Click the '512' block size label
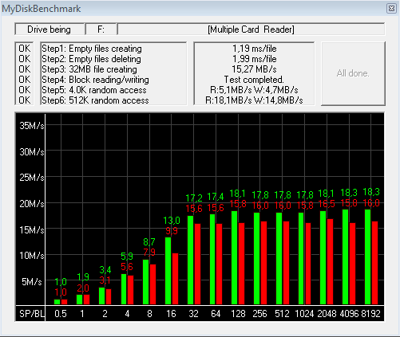The width and height of the screenshot is (400, 337). click(x=282, y=314)
